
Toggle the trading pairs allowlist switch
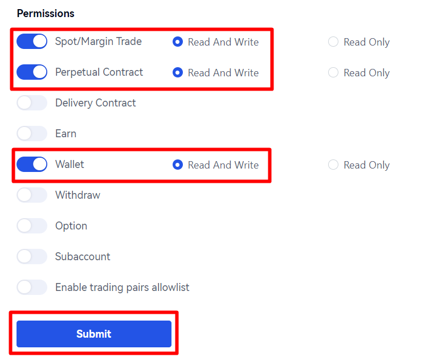pyautogui.click(x=32, y=288)
